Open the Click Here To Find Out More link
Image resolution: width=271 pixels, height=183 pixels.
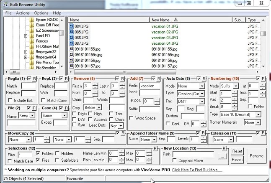[x=197, y=170]
